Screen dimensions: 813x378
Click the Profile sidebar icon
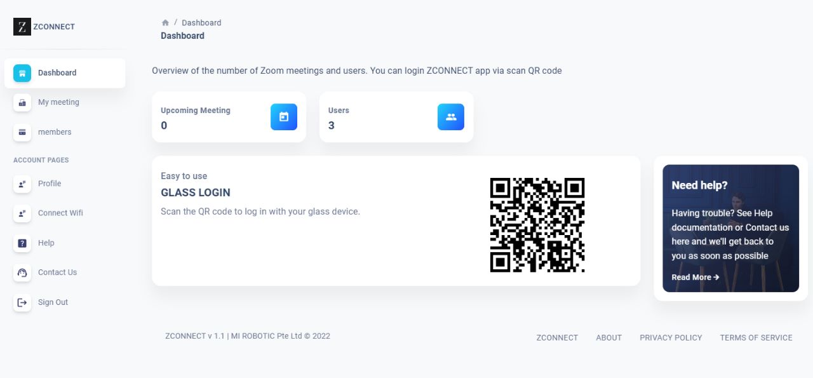[22, 184]
